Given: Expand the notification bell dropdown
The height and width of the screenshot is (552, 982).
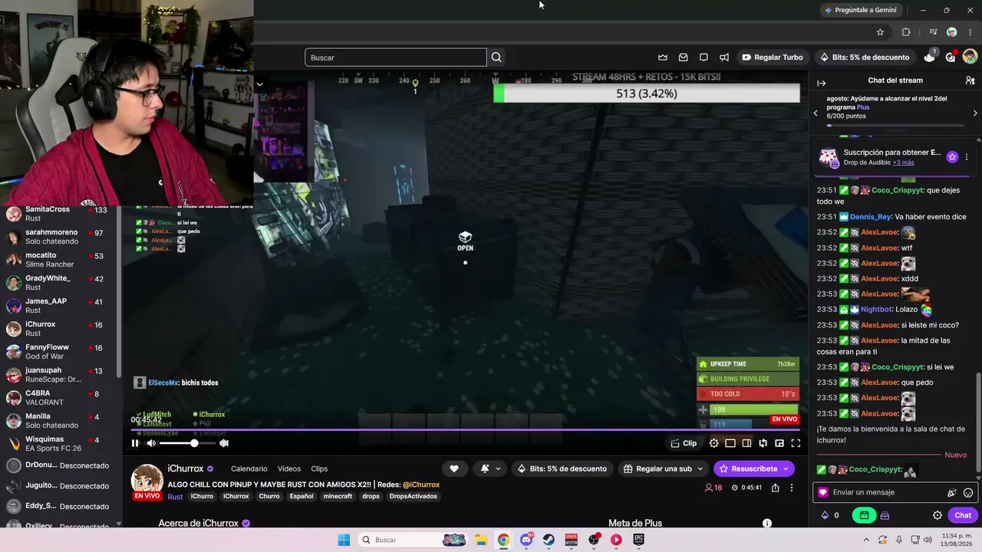Looking at the screenshot, I should pos(498,468).
